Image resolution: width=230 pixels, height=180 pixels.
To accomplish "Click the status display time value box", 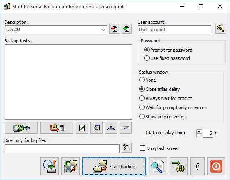I will (x=208, y=133).
